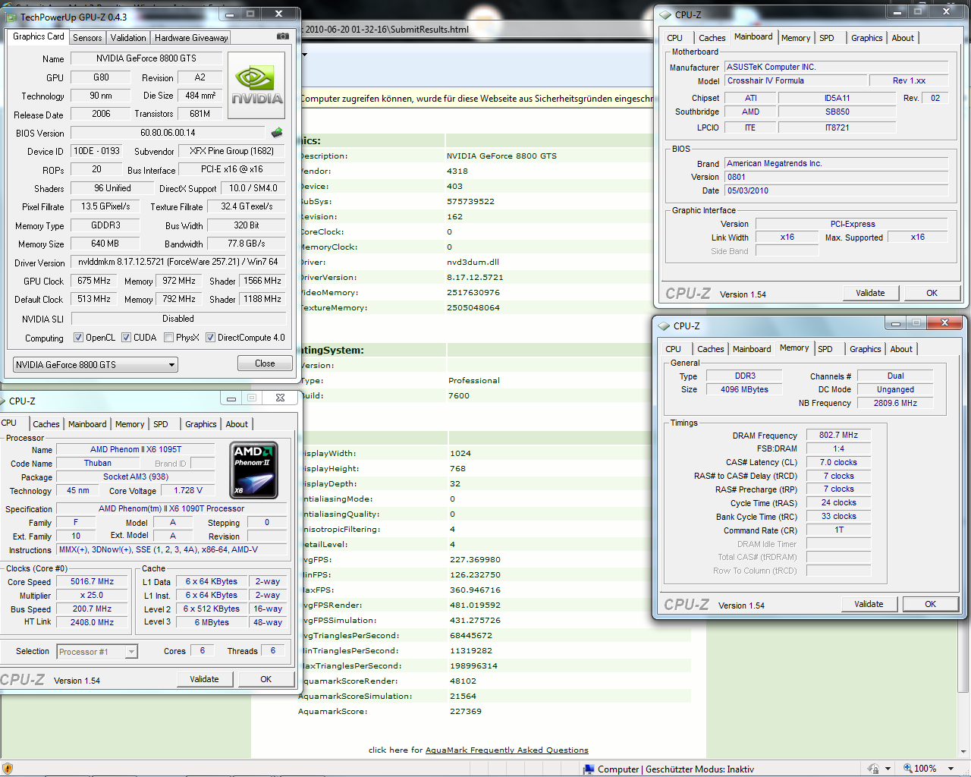Open the 100% zoom level dropdown arrow
971x777 pixels.
[x=951, y=769]
